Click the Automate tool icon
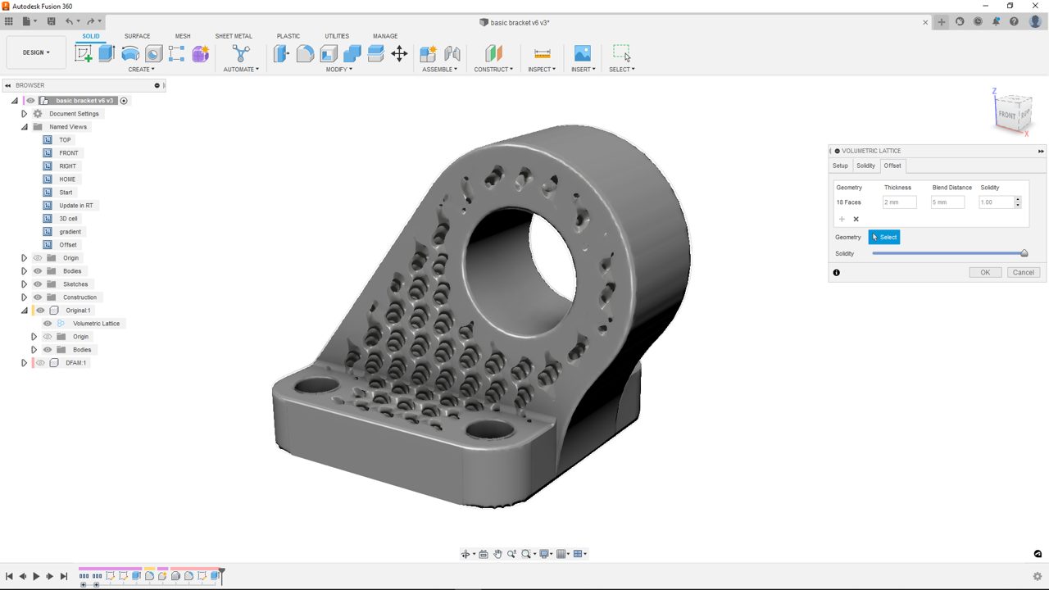 pyautogui.click(x=241, y=54)
